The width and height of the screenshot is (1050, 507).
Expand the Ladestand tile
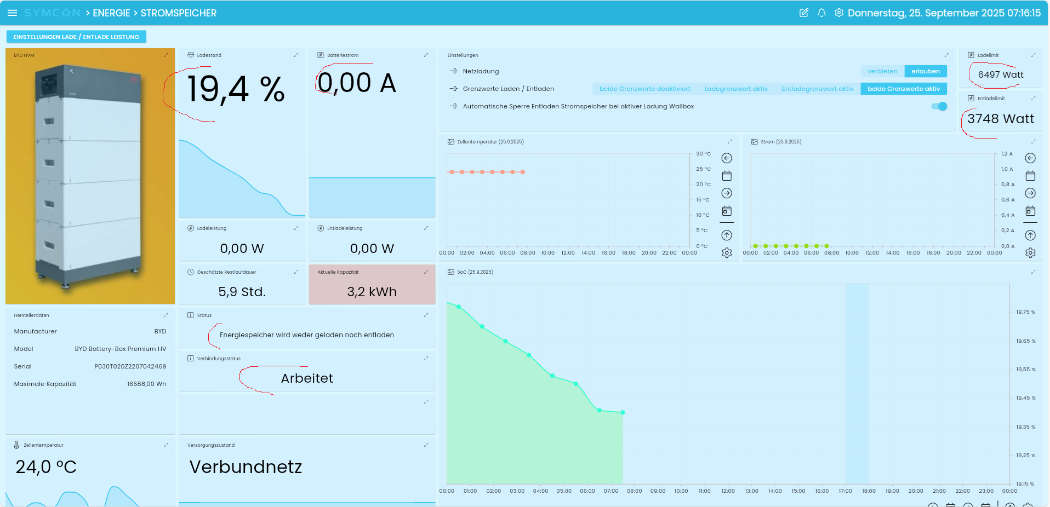tap(296, 55)
